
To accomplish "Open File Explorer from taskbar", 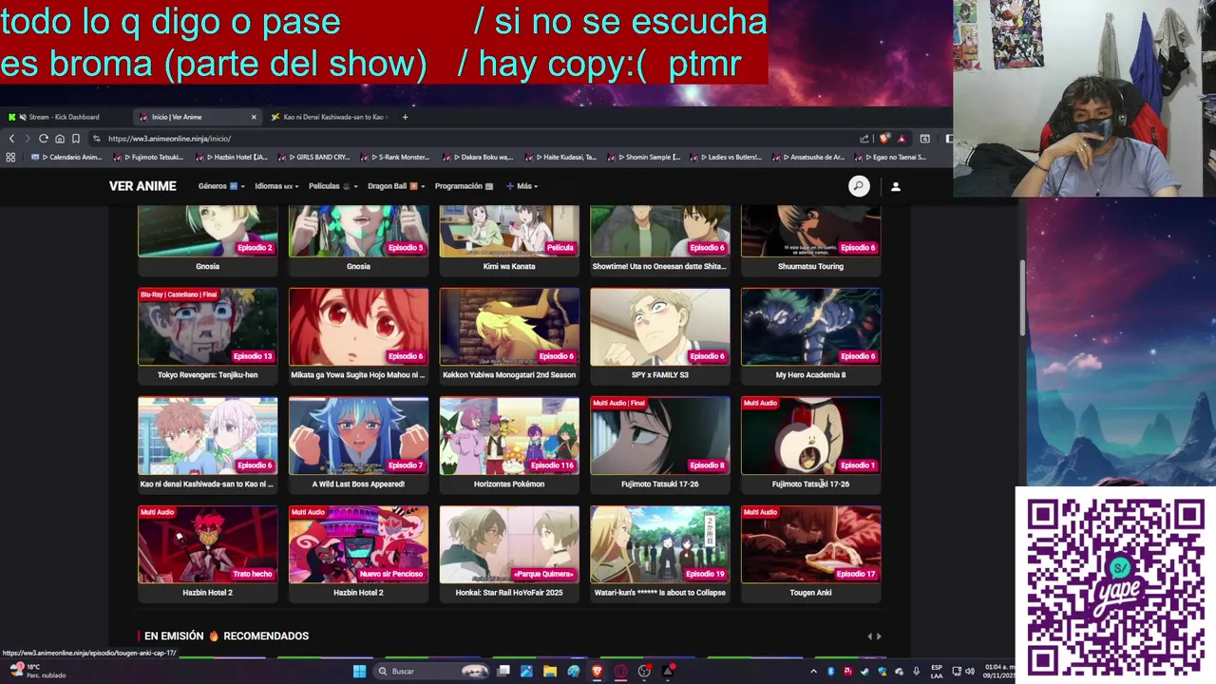I will [550, 671].
